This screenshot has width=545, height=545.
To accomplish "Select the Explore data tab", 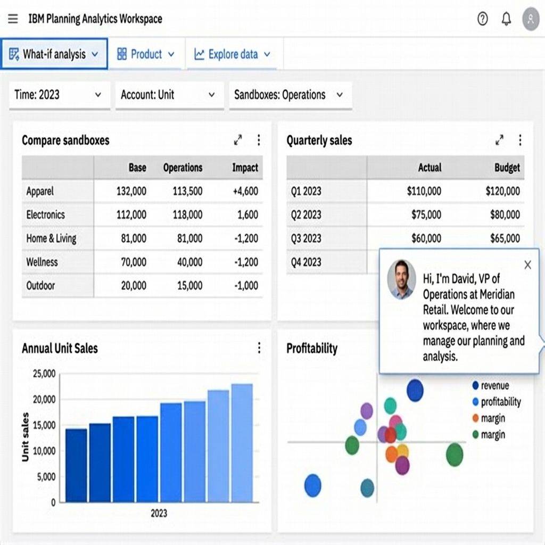I will coord(232,54).
